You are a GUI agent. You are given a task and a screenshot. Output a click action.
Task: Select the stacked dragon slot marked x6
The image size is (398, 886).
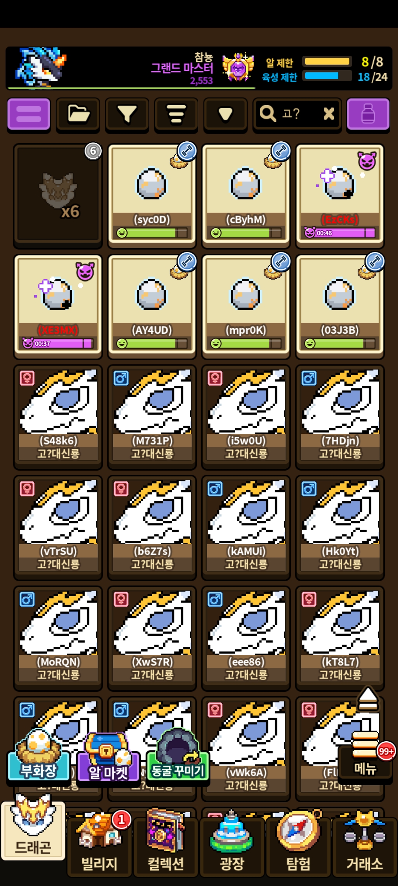[x=58, y=194]
